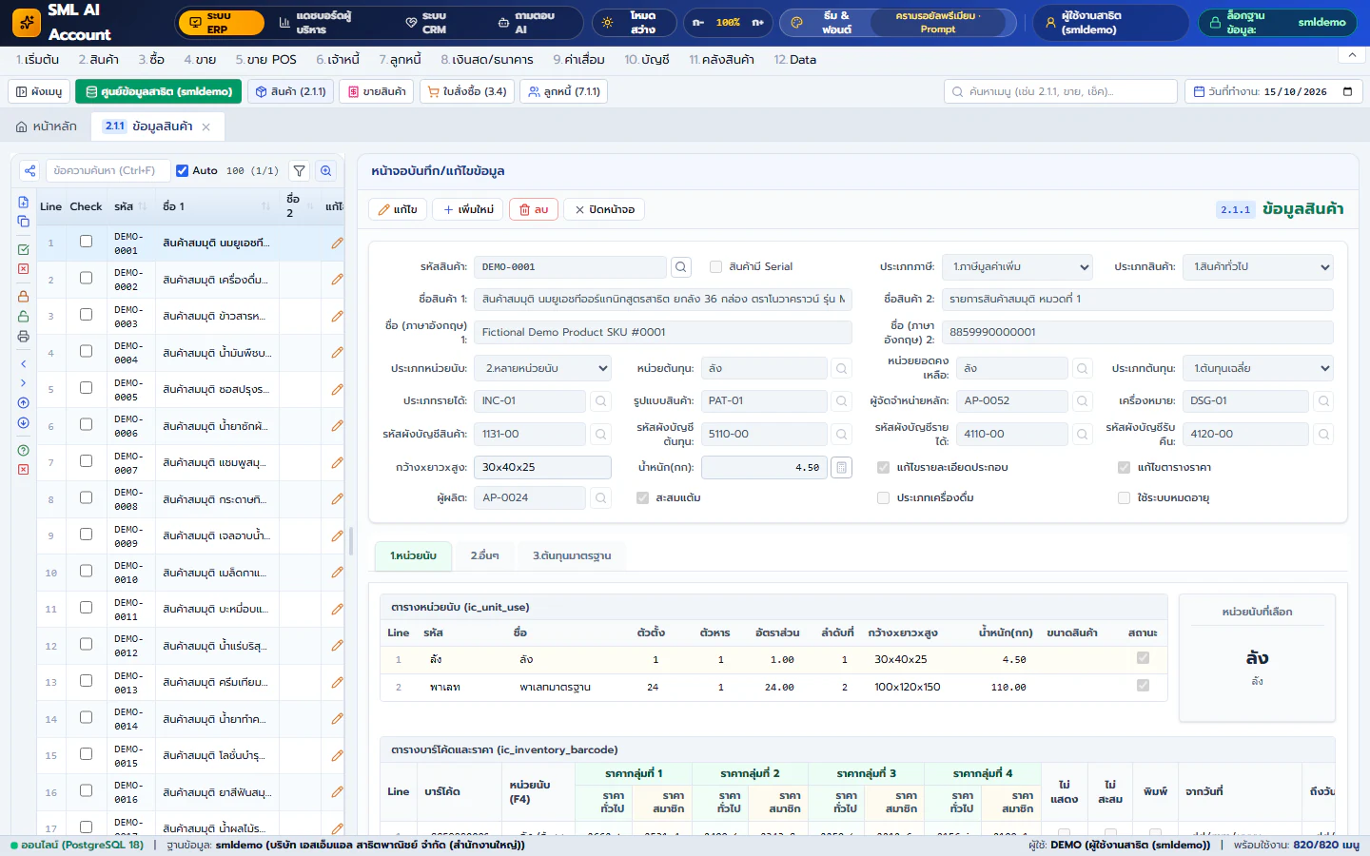Click the โหมดสว่าง light mode toggle
Image resolution: width=1370 pixels, height=856 pixels.
coord(634,22)
